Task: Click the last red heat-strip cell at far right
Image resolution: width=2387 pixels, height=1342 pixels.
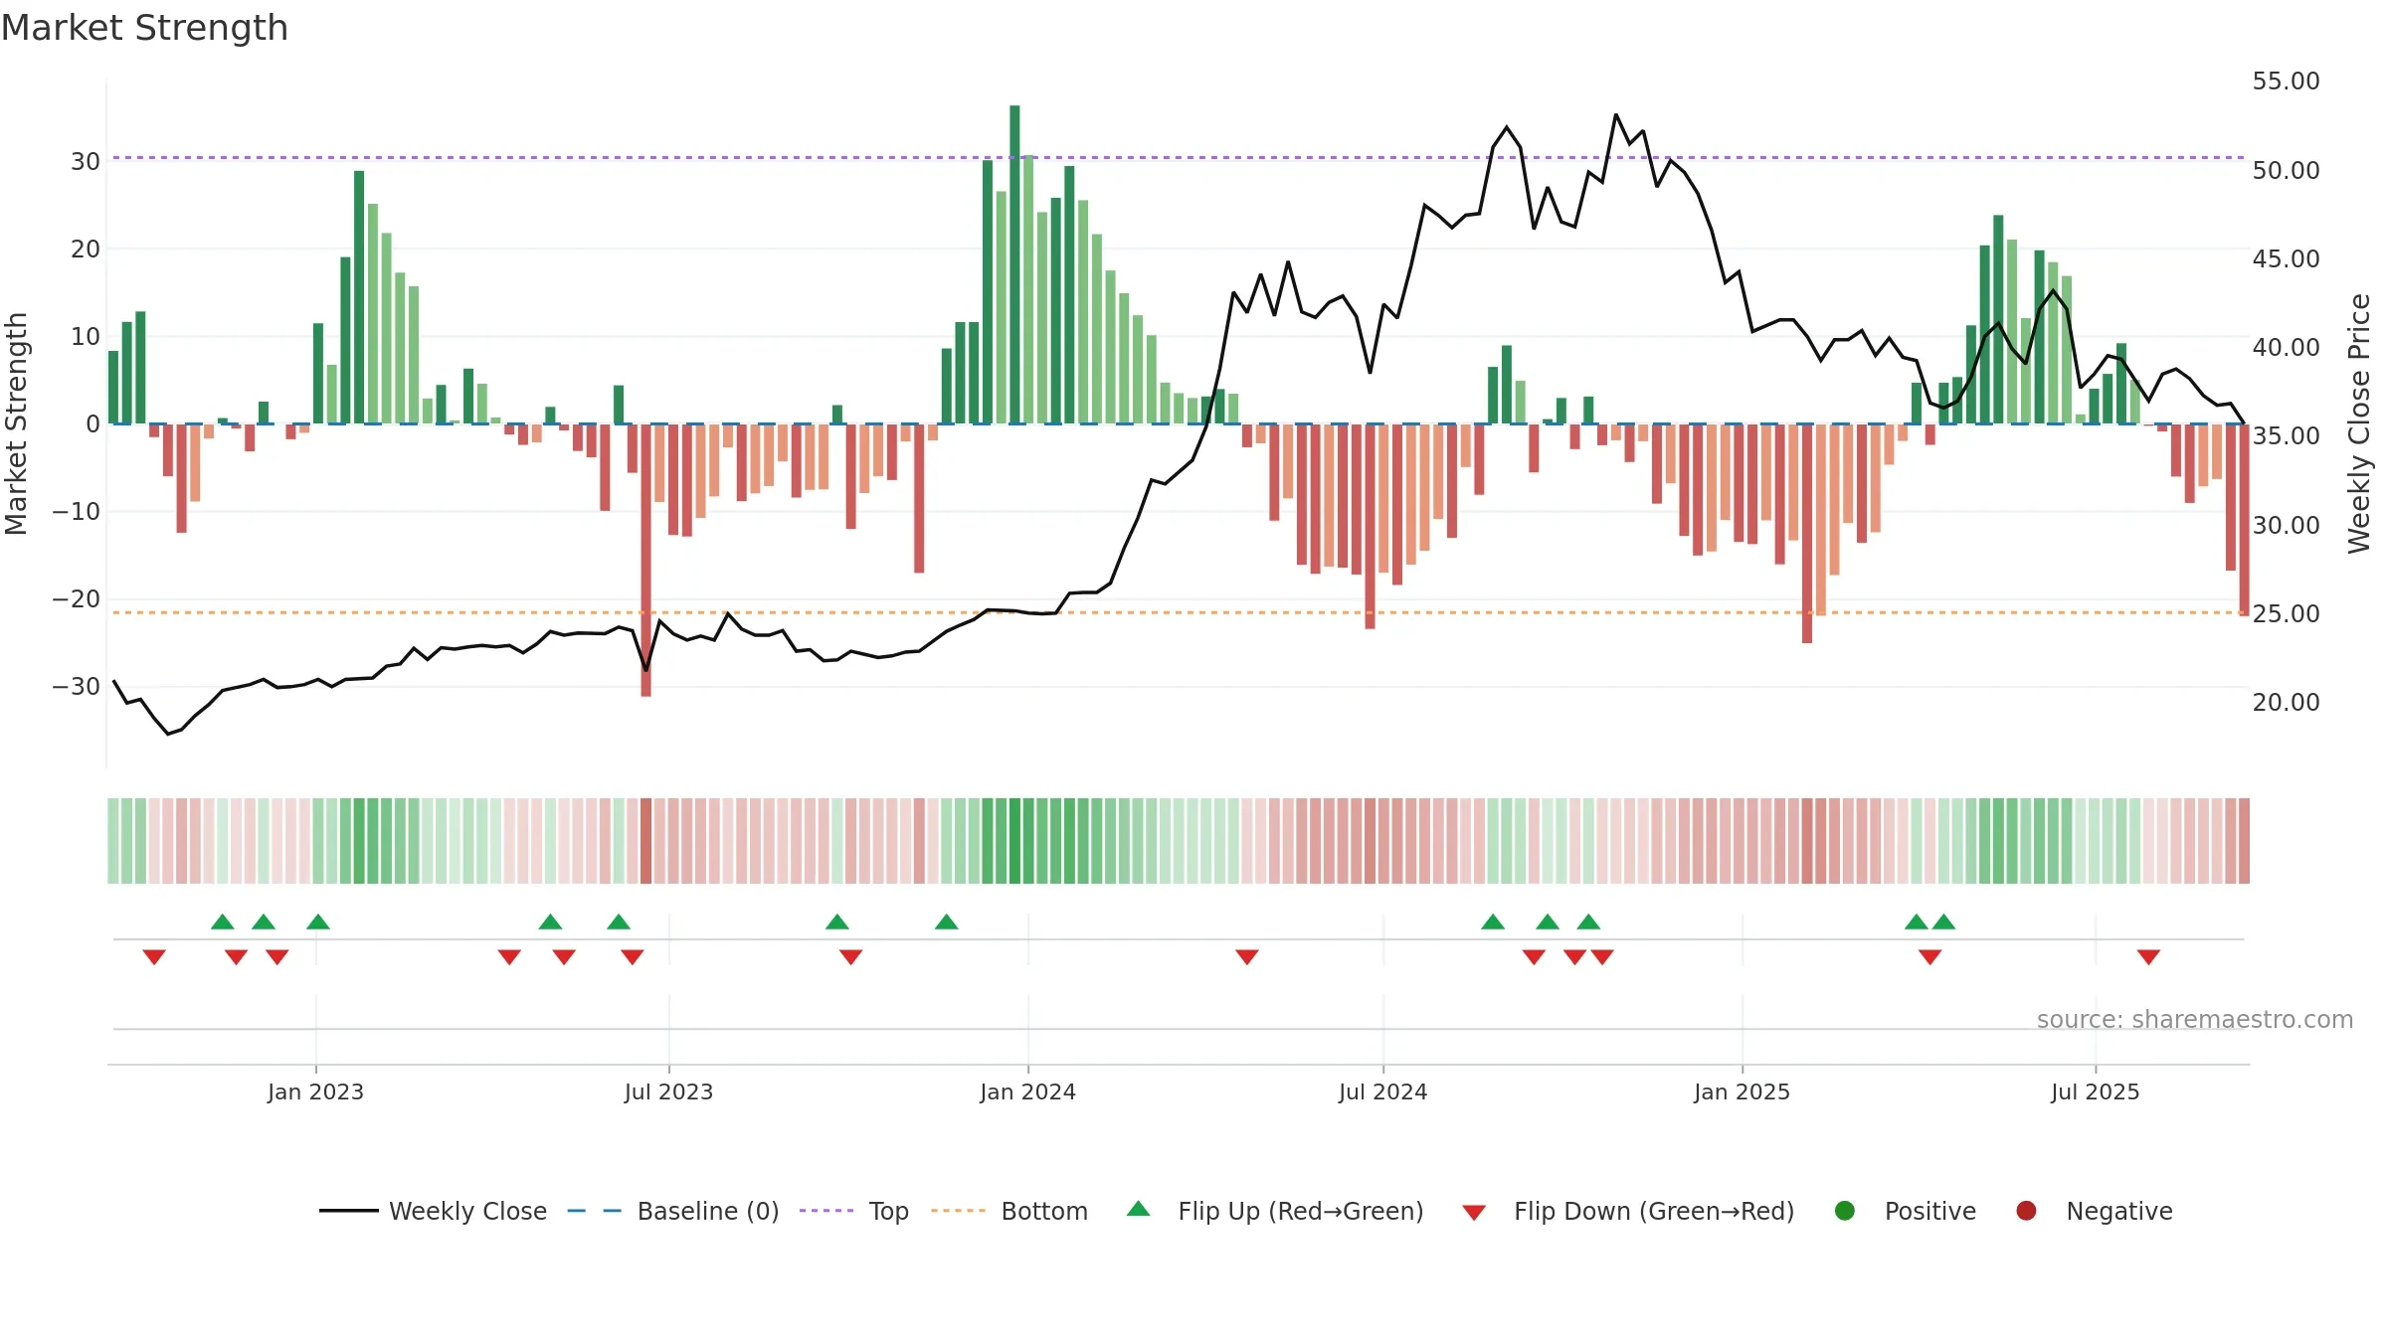Action: tap(2244, 841)
